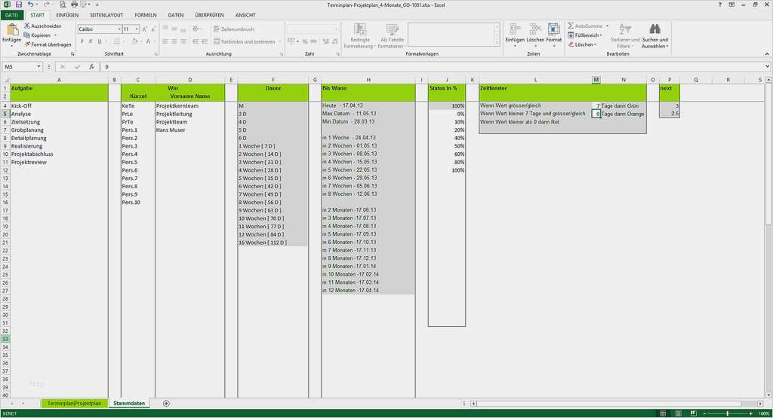
Task: Switch to Page Break Preview in status bar
Action: pyautogui.click(x=693, y=413)
